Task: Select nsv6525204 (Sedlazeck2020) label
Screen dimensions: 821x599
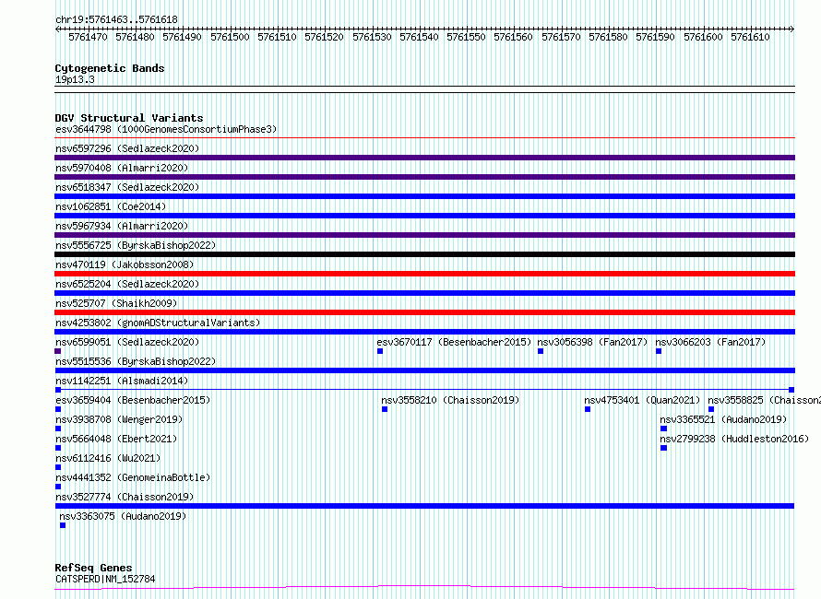Action: click(127, 284)
